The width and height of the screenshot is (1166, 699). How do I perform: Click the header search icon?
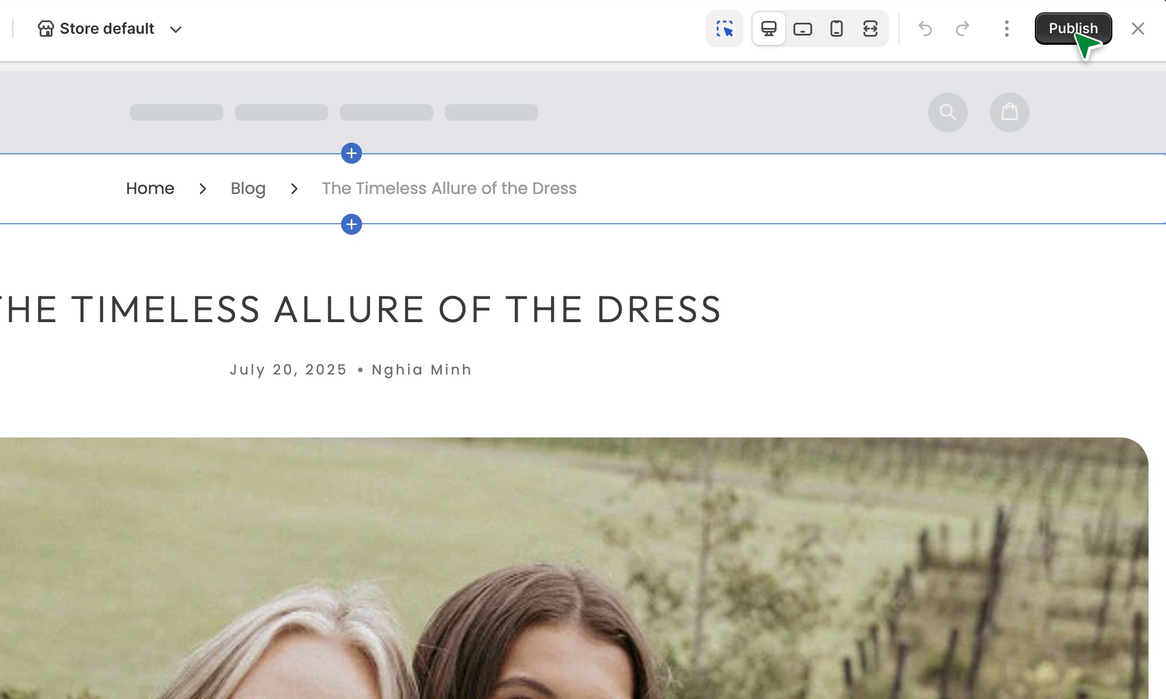947,112
